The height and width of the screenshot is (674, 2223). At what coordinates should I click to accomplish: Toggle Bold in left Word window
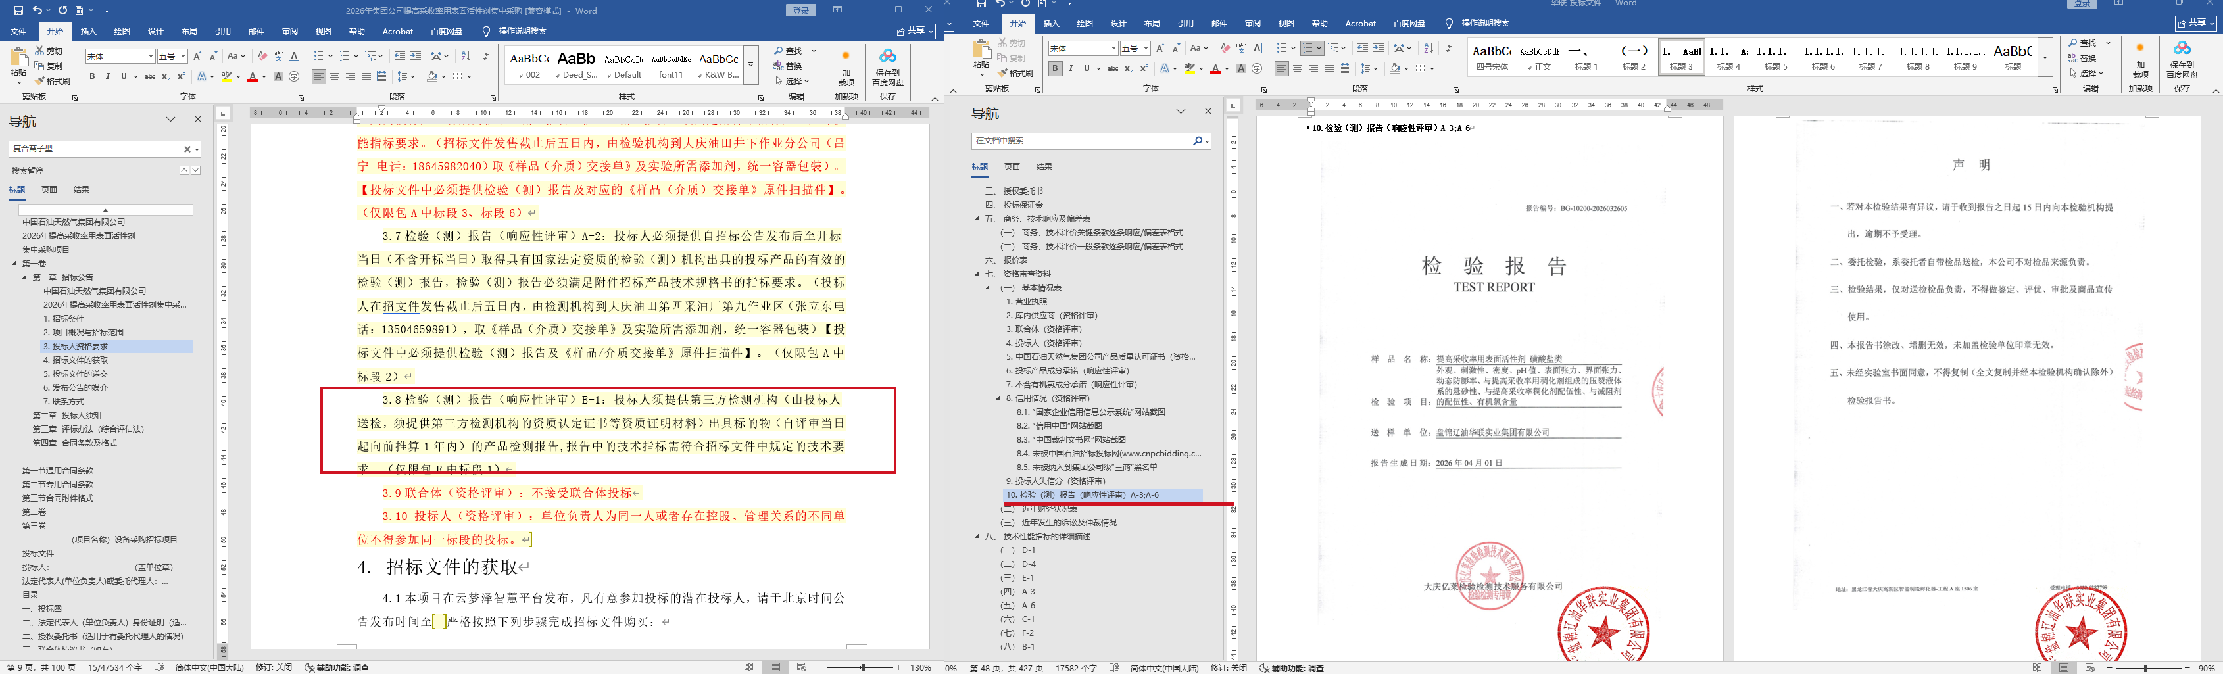[x=92, y=77]
